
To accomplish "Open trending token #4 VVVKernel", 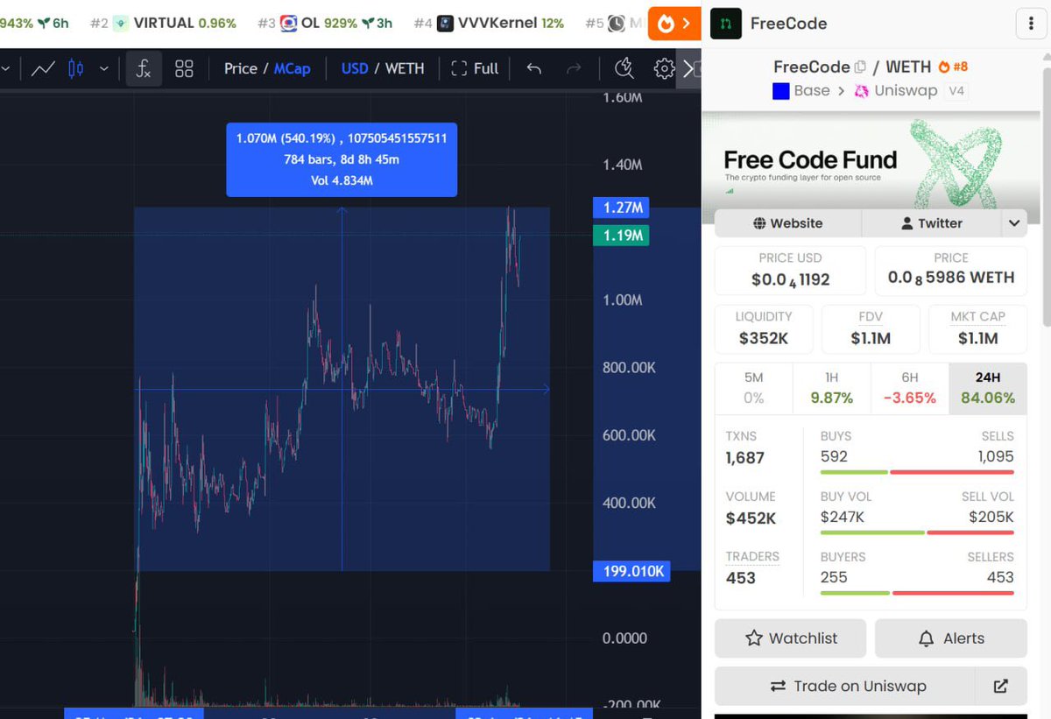I will [x=489, y=23].
